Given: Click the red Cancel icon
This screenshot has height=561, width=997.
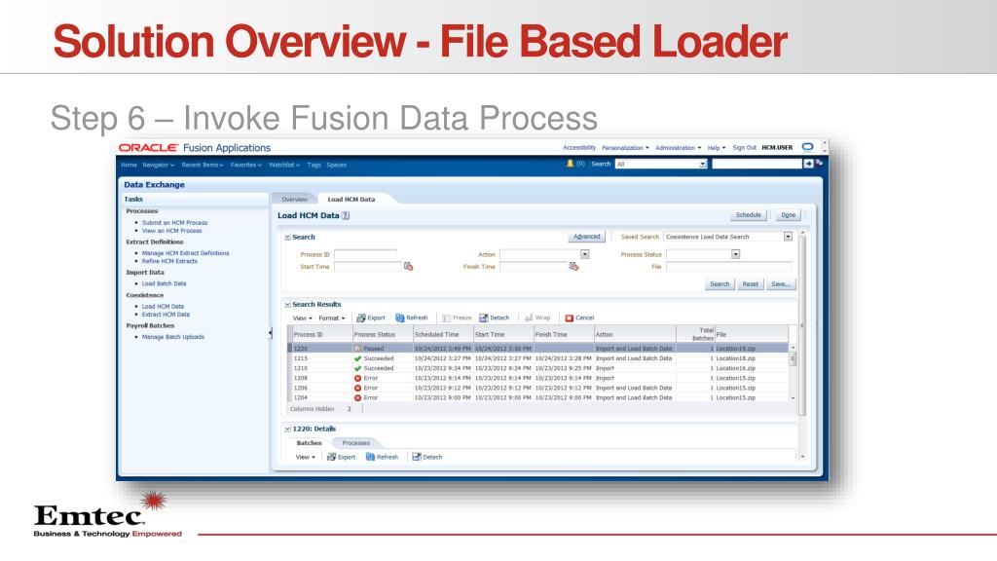Looking at the screenshot, I should pyautogui.click(x=569, y=318).
